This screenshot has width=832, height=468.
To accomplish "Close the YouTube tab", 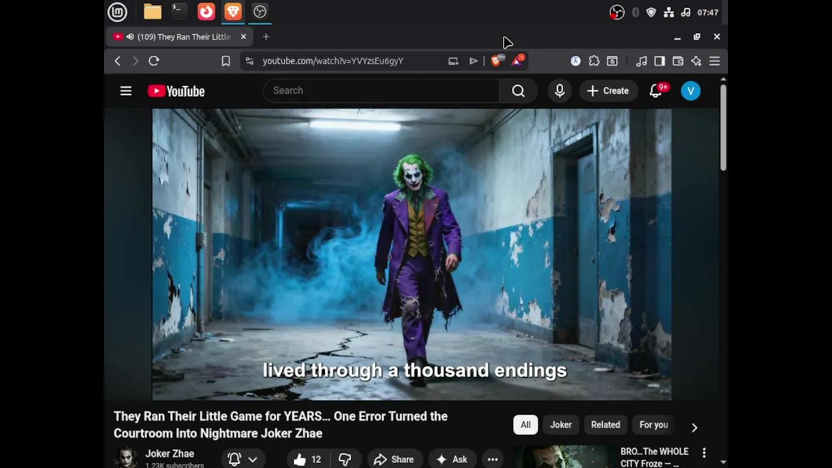I will click(x=243, y=37).
